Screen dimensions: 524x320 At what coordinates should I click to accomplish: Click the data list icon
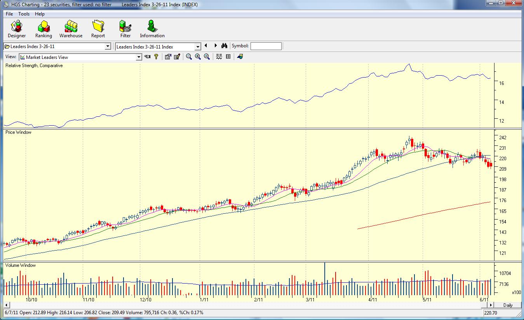pos(228,57)
